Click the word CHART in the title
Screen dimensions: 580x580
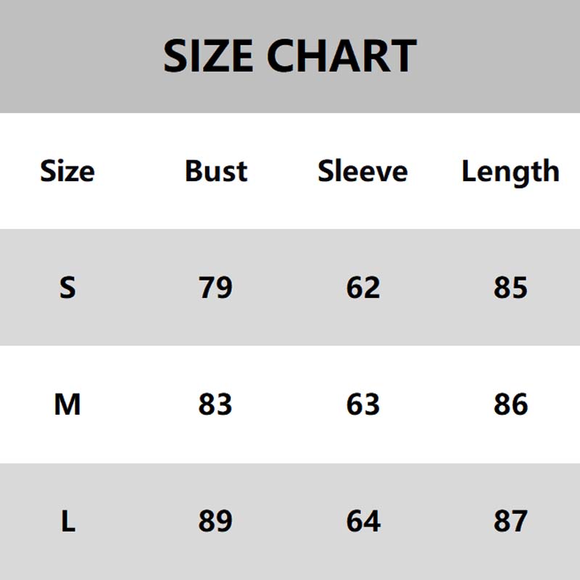click(x=342, y=57)
